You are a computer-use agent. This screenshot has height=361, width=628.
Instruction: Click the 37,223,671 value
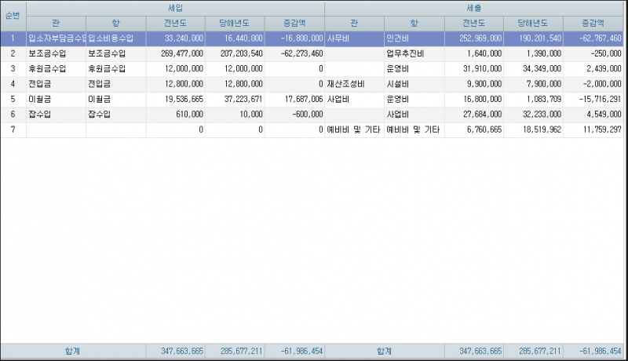pyautogui.click(x=243, y=99)
